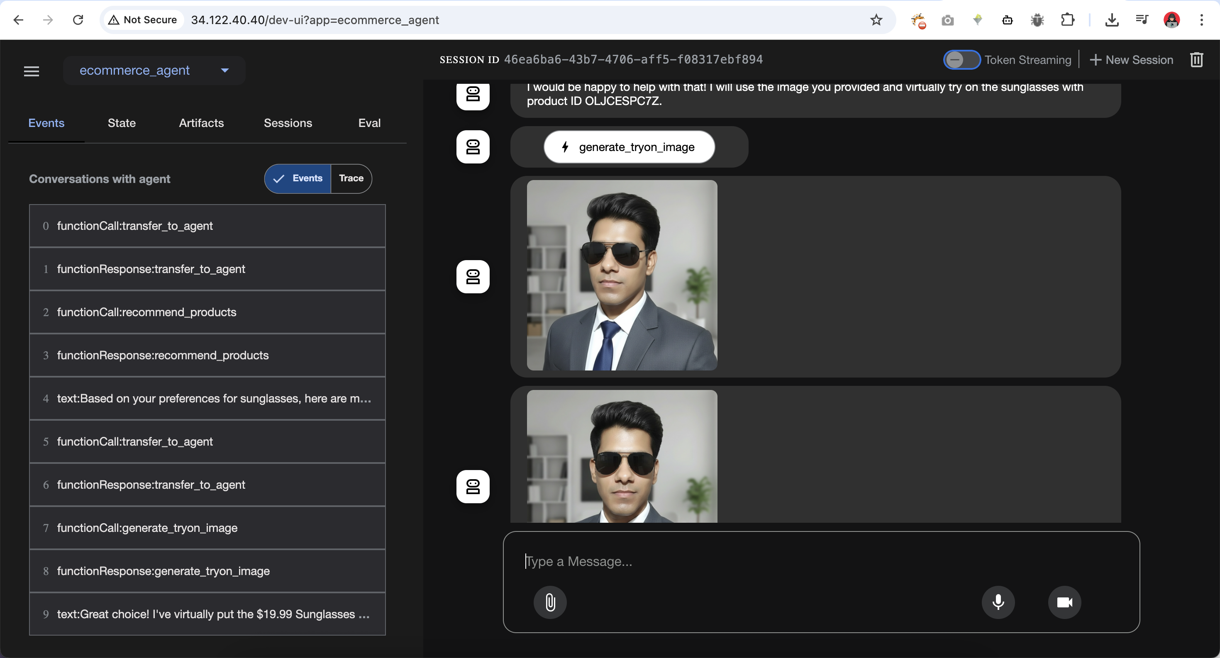
Task: Bookmark the page with the star icon
Action: [876, 20]
